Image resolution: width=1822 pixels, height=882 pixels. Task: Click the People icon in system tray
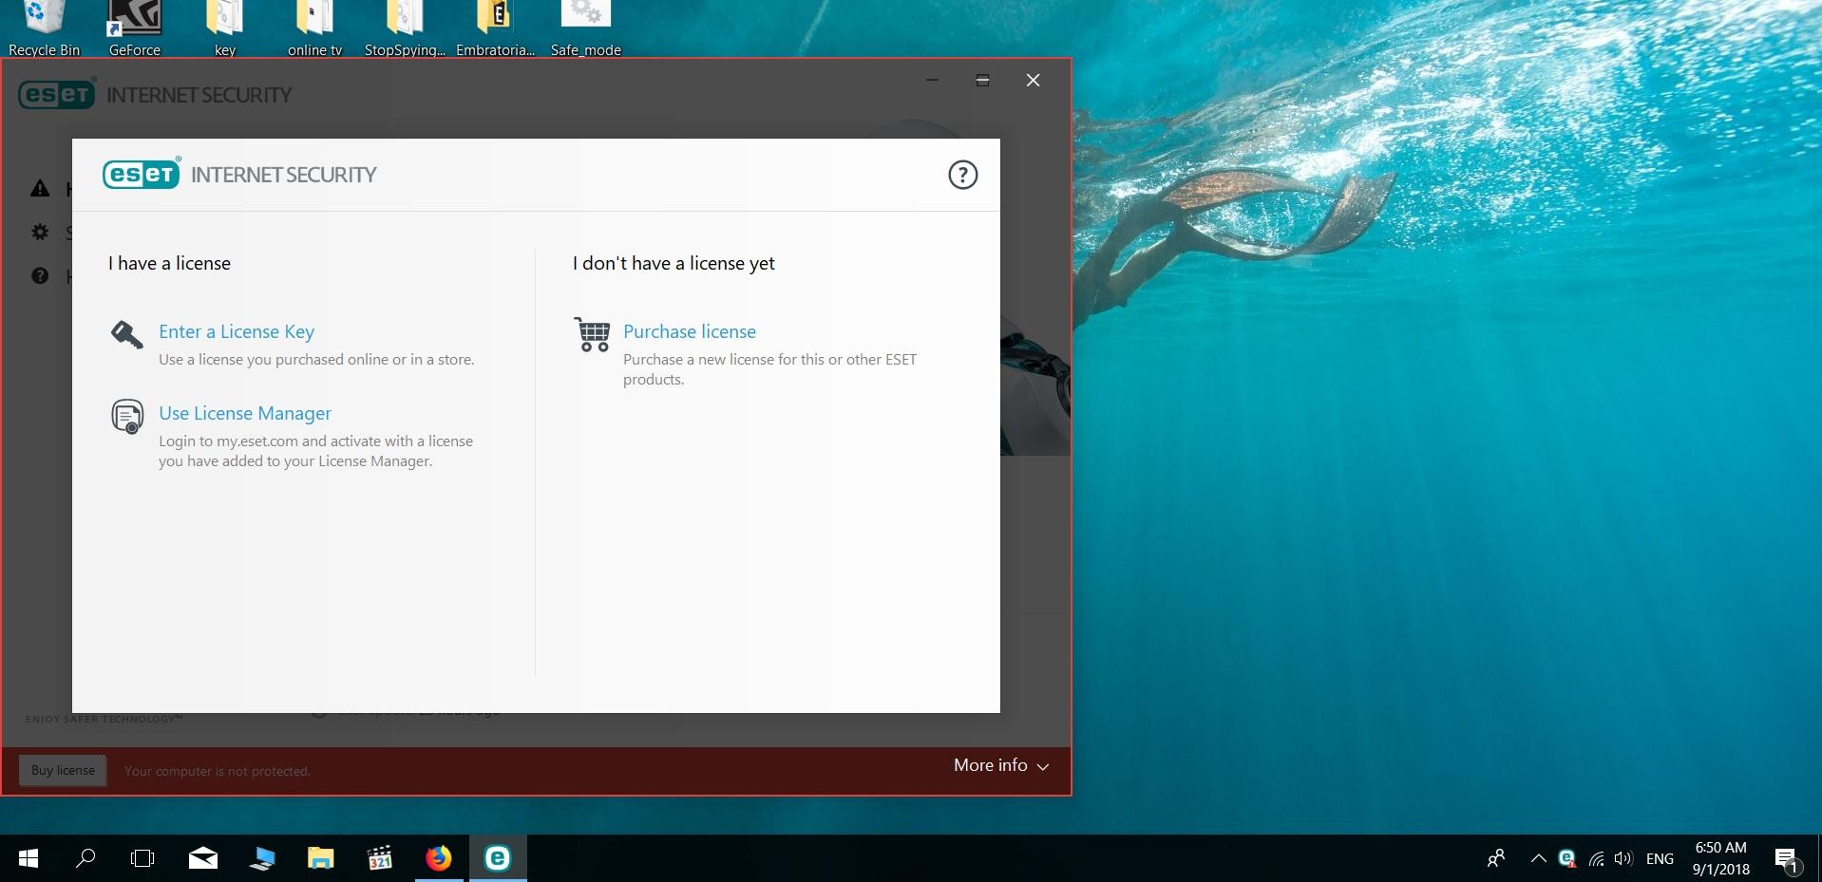click(1496, 859)
